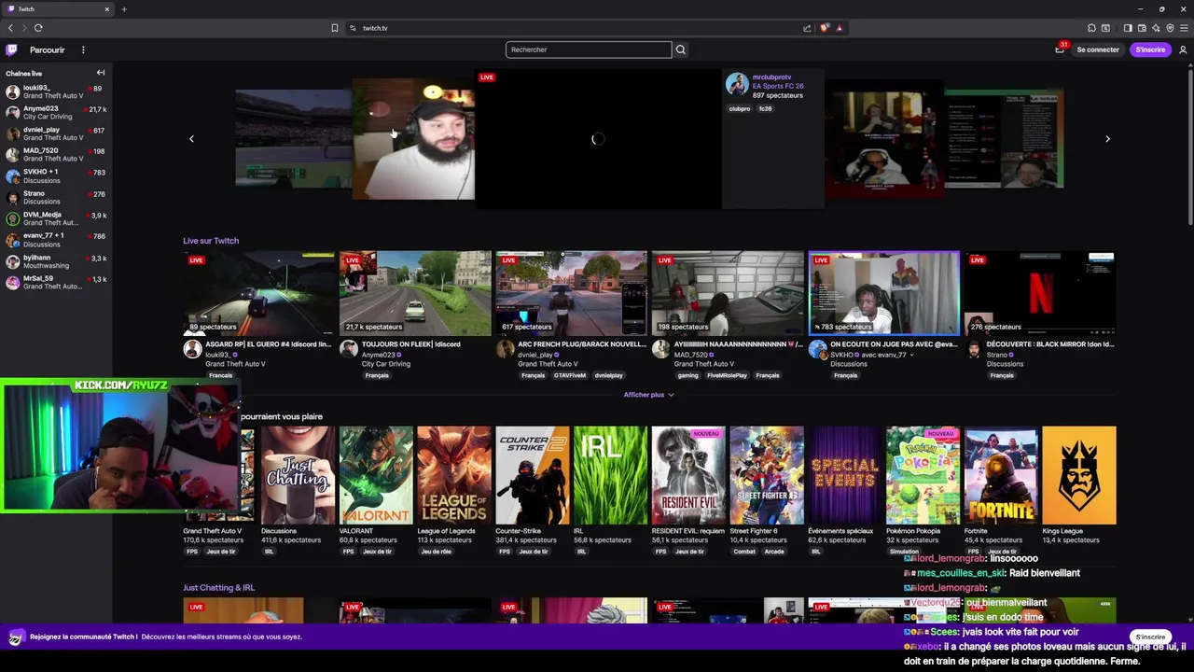
Task: Open Anyme023 channel in sidebar
Action: pos(56,113)
